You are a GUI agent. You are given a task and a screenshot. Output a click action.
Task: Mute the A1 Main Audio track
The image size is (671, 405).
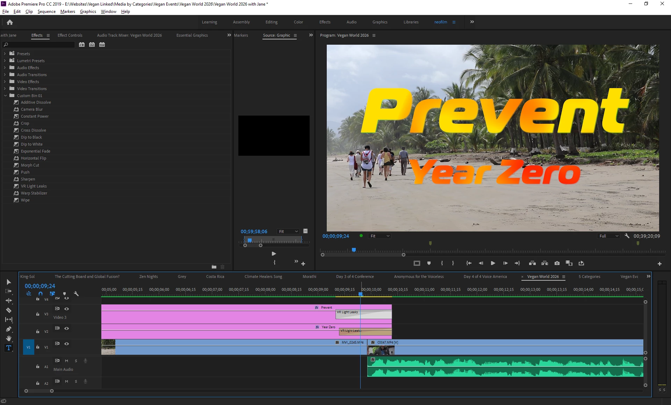pyautogui.click(x=66, y=361)
